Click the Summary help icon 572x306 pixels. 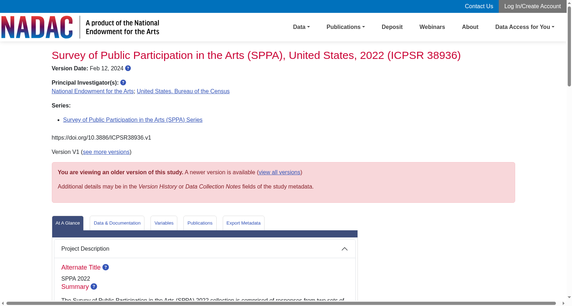(94, 286)
